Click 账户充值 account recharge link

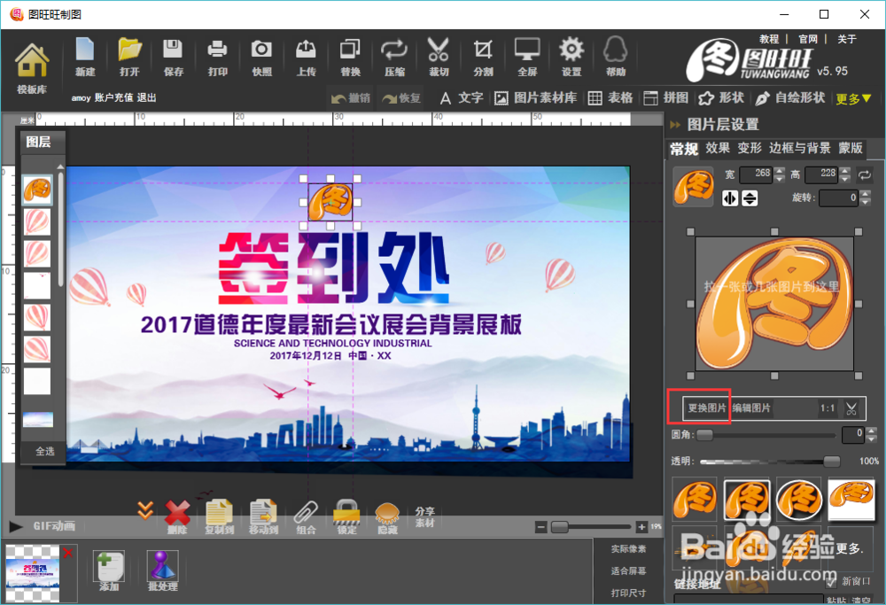click(x=113, y=97)
